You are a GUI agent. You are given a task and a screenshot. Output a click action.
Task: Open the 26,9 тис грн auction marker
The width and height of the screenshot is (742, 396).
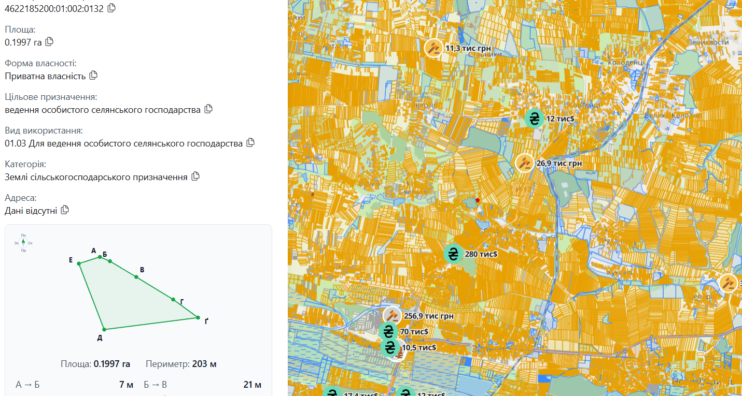tap(525, 163)
